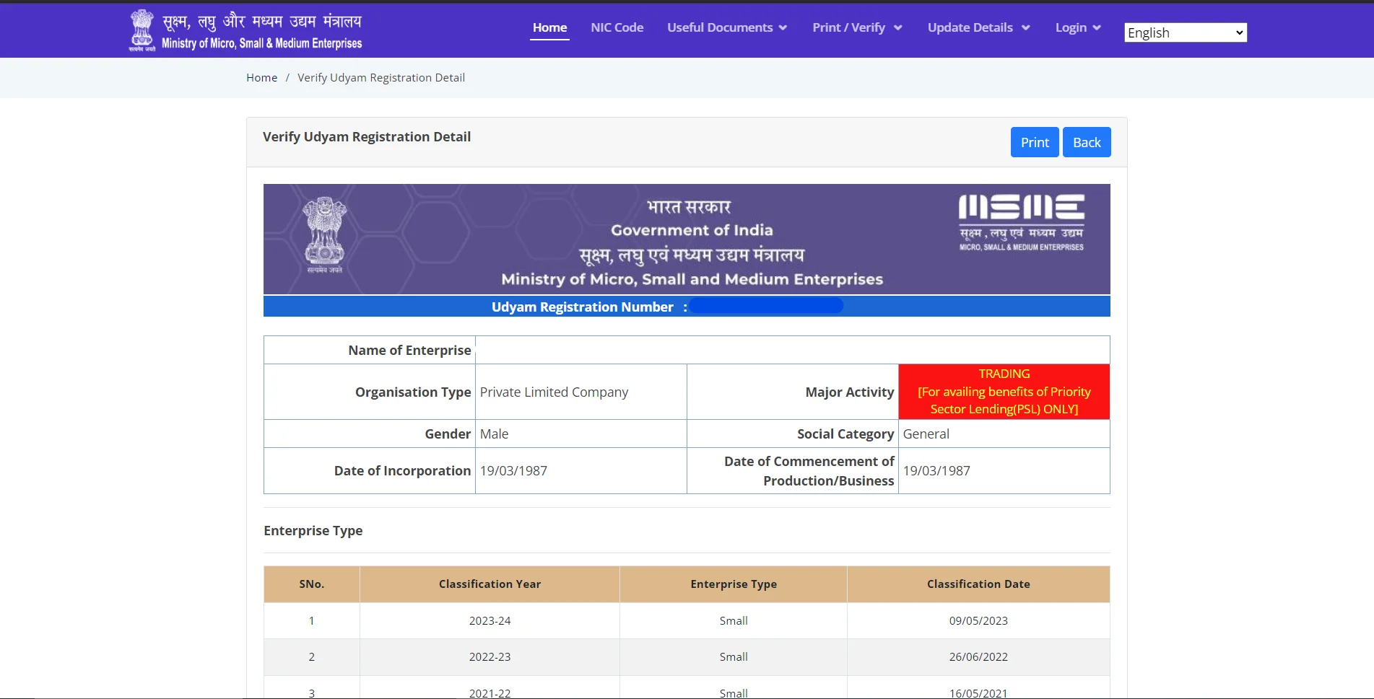Switch to the Home navigation tab

point(549,27)
